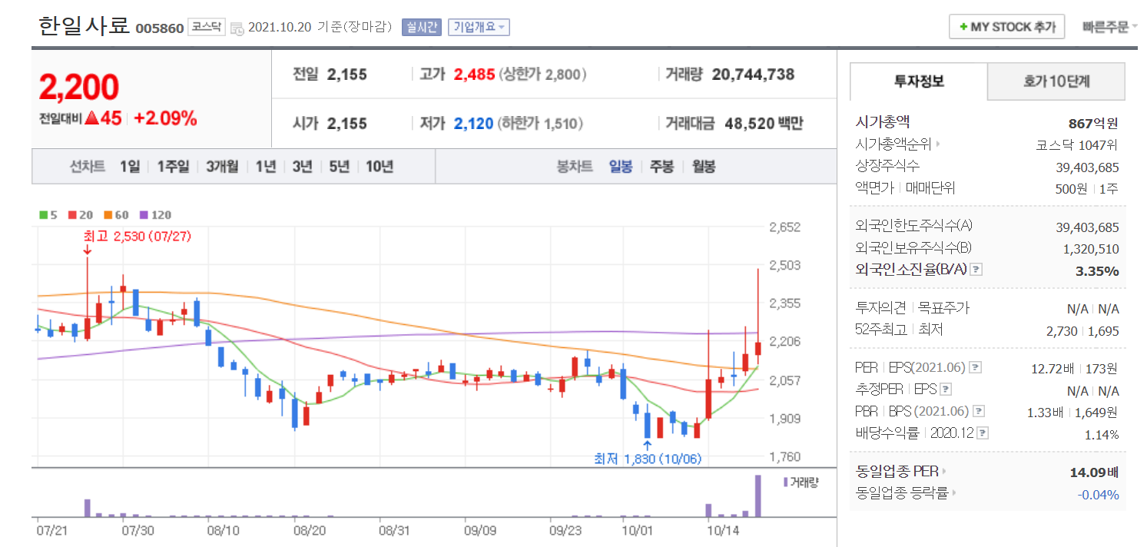This screenshot has height=547, width=1147.
Task: Select the 주봉 weekly candle chart
Action: coord(661,167)
